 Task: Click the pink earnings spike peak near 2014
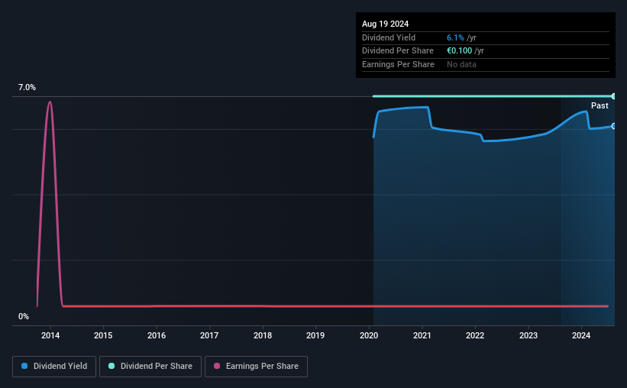pyautogui.click(x=50, y=102)
